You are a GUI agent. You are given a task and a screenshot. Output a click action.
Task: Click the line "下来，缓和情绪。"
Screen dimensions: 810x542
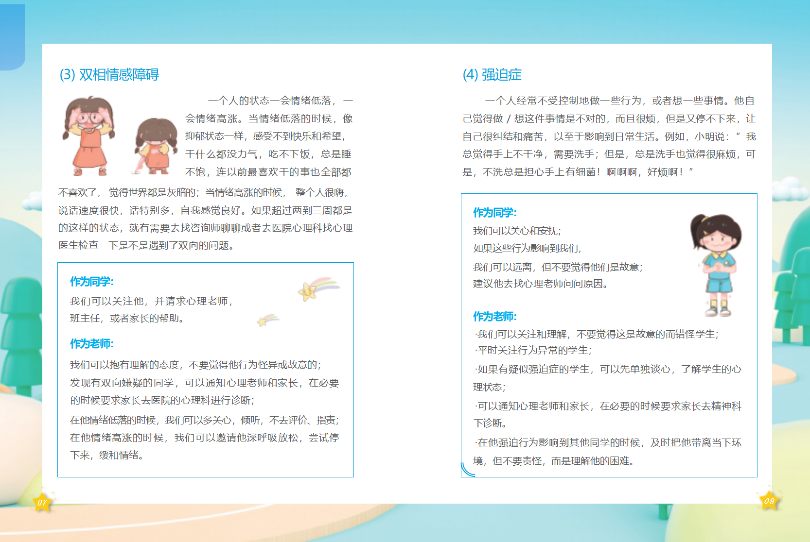[x=107, y=456]
